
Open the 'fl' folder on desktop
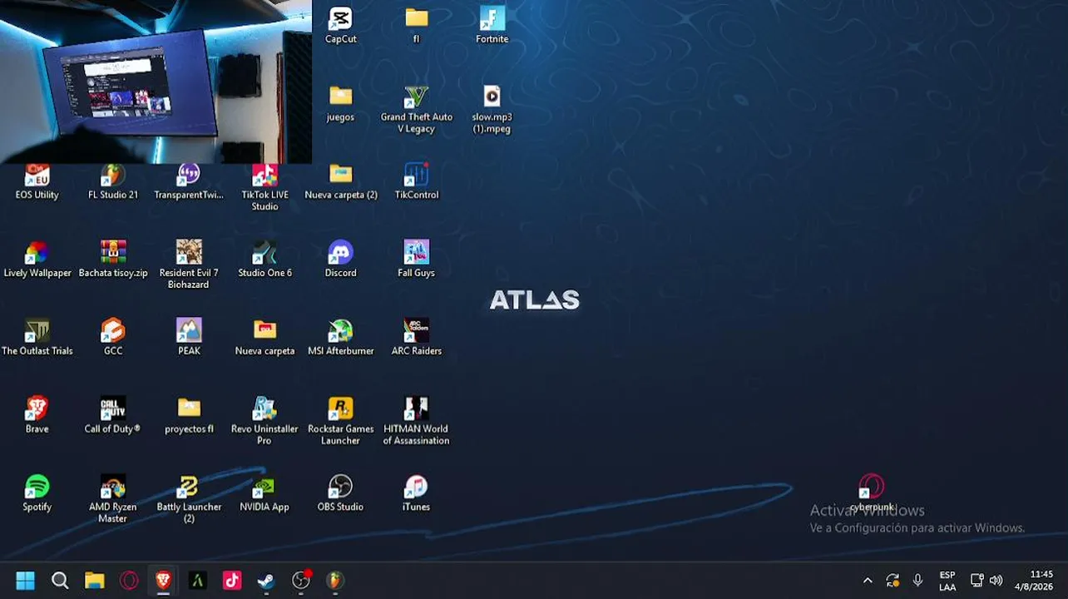click(416, 25)
